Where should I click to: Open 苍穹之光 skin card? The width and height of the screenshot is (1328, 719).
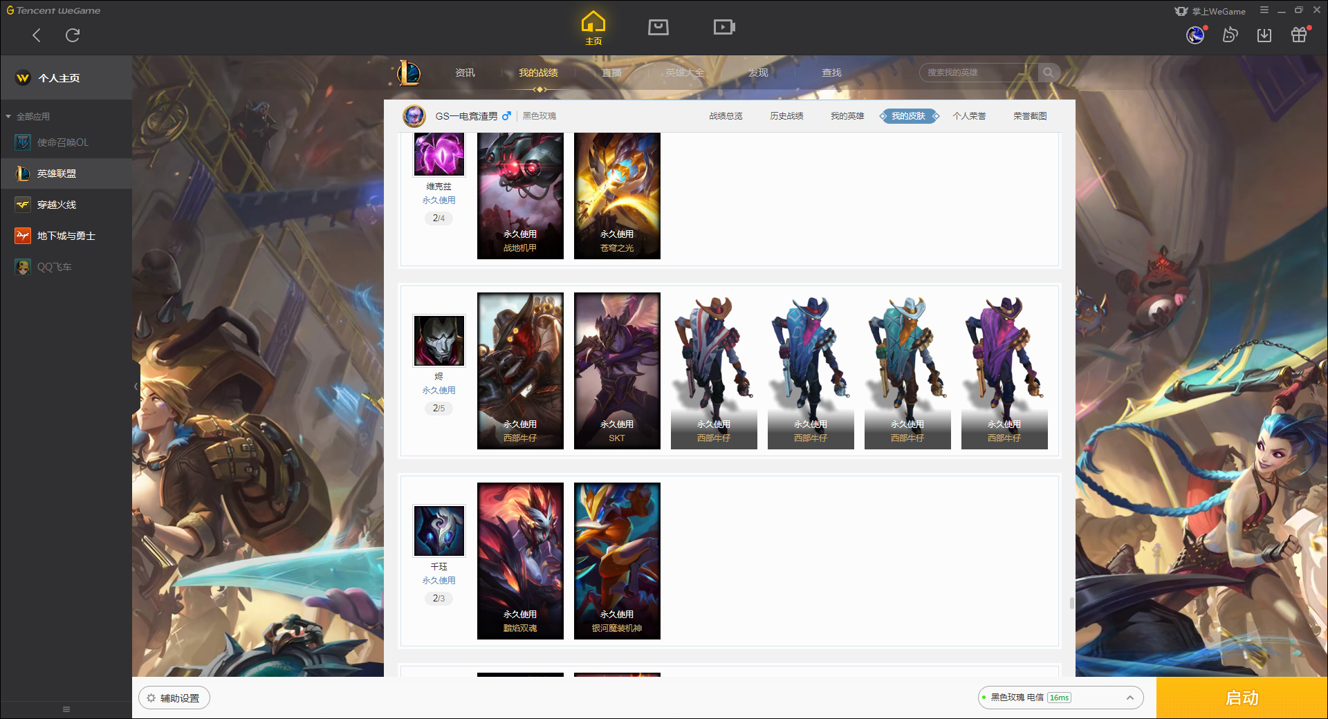point(617,196)
